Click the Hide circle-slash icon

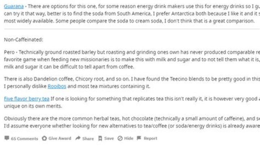coord(121,138)
